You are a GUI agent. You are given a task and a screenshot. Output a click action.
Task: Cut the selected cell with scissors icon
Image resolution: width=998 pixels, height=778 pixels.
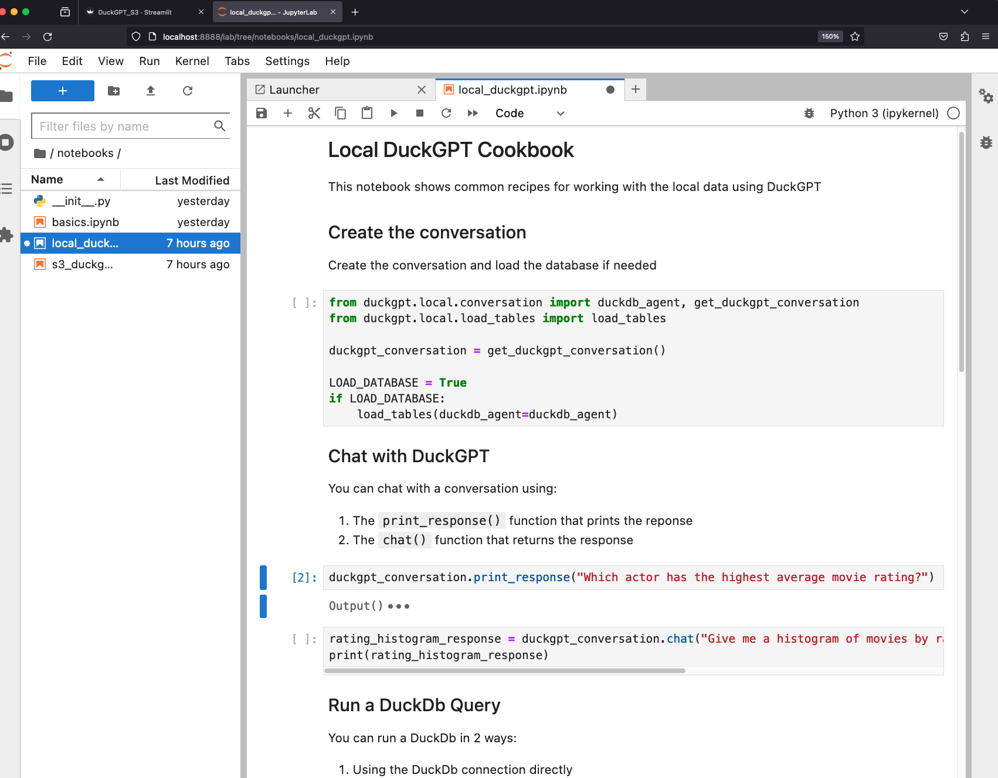314,113
